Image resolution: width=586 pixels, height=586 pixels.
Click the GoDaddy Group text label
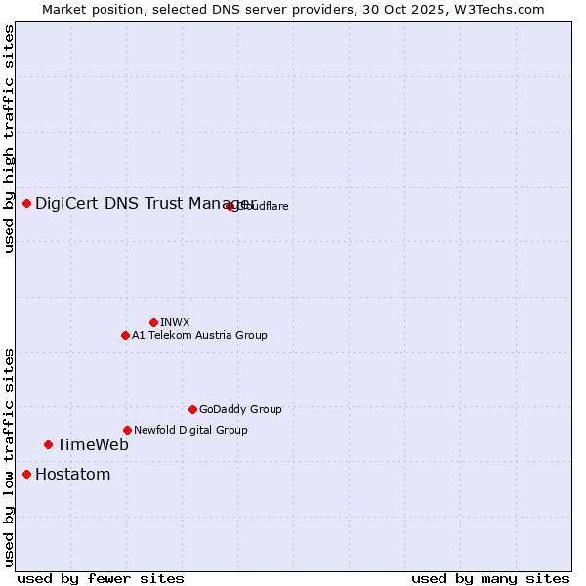240,409
